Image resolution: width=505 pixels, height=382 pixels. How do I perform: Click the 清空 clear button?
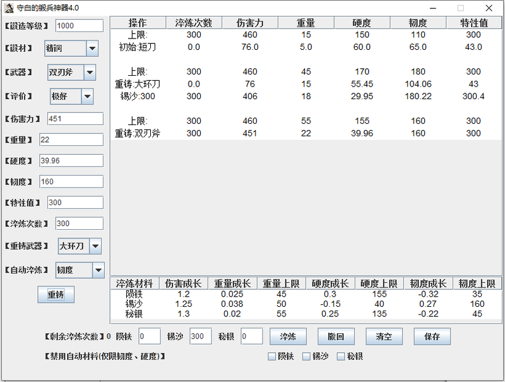tap(384, 337)
